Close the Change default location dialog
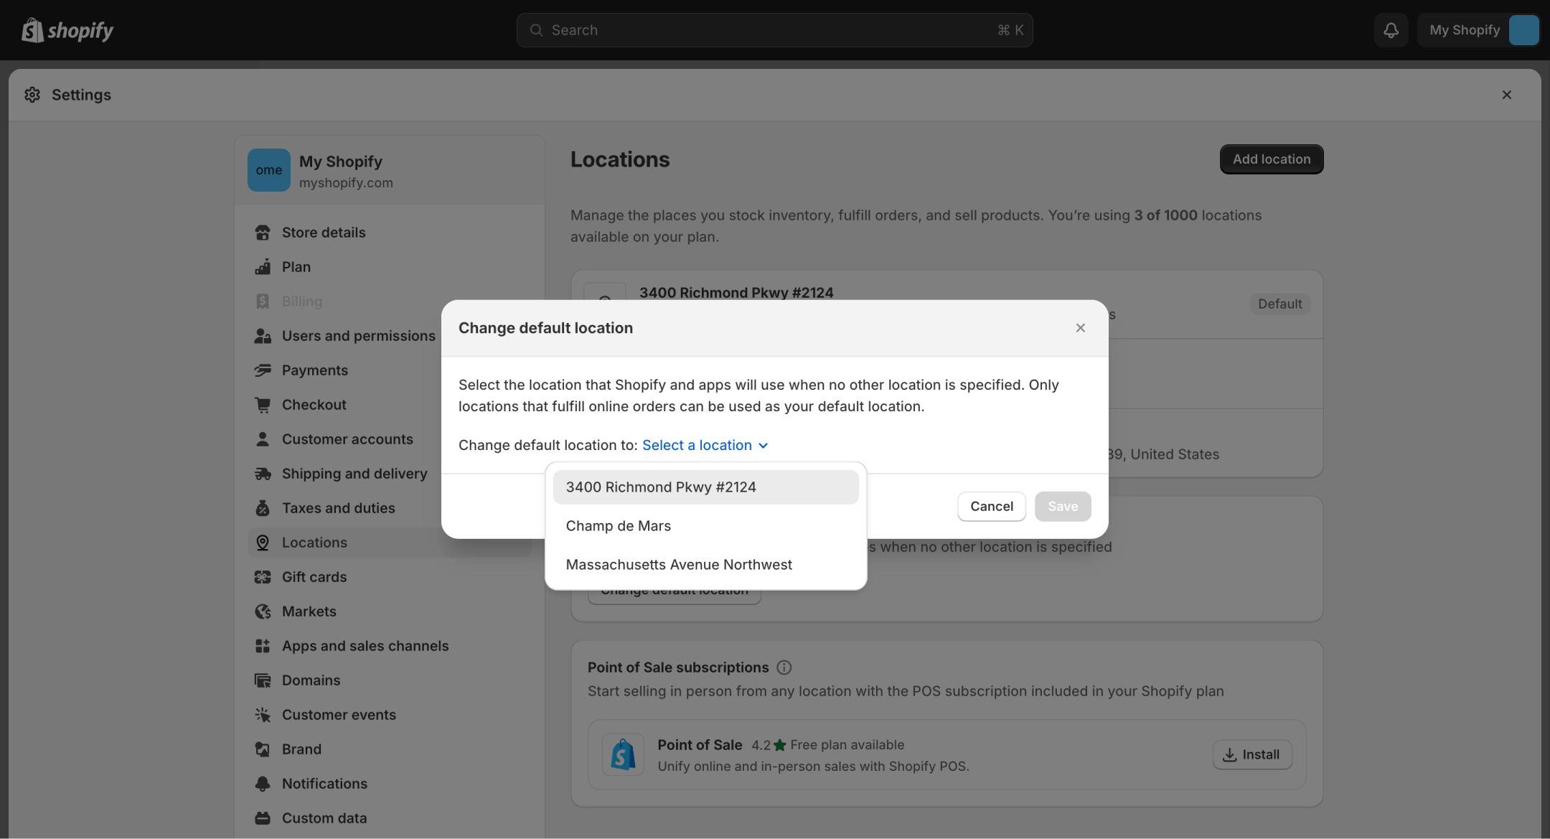Image resolution: width=1550 pixels, height=839 pixels. pos(1080,328)
